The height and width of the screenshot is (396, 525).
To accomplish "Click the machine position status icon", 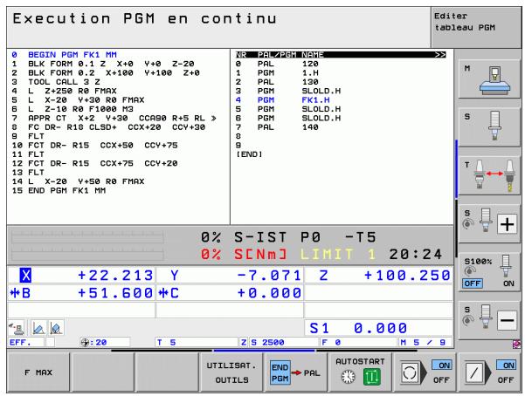I will (17, 329).
